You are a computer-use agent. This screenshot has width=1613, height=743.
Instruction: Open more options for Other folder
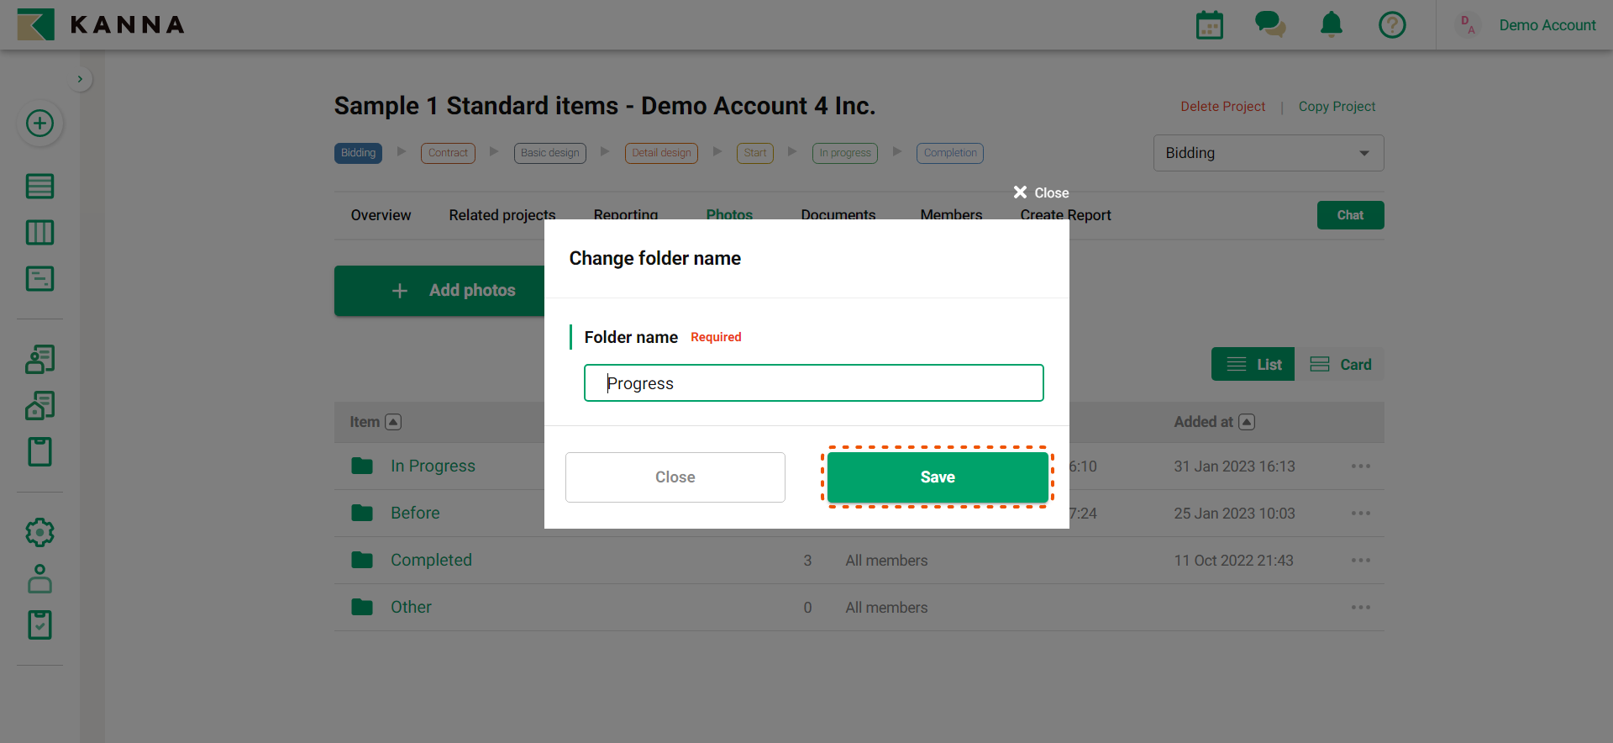1360,608
